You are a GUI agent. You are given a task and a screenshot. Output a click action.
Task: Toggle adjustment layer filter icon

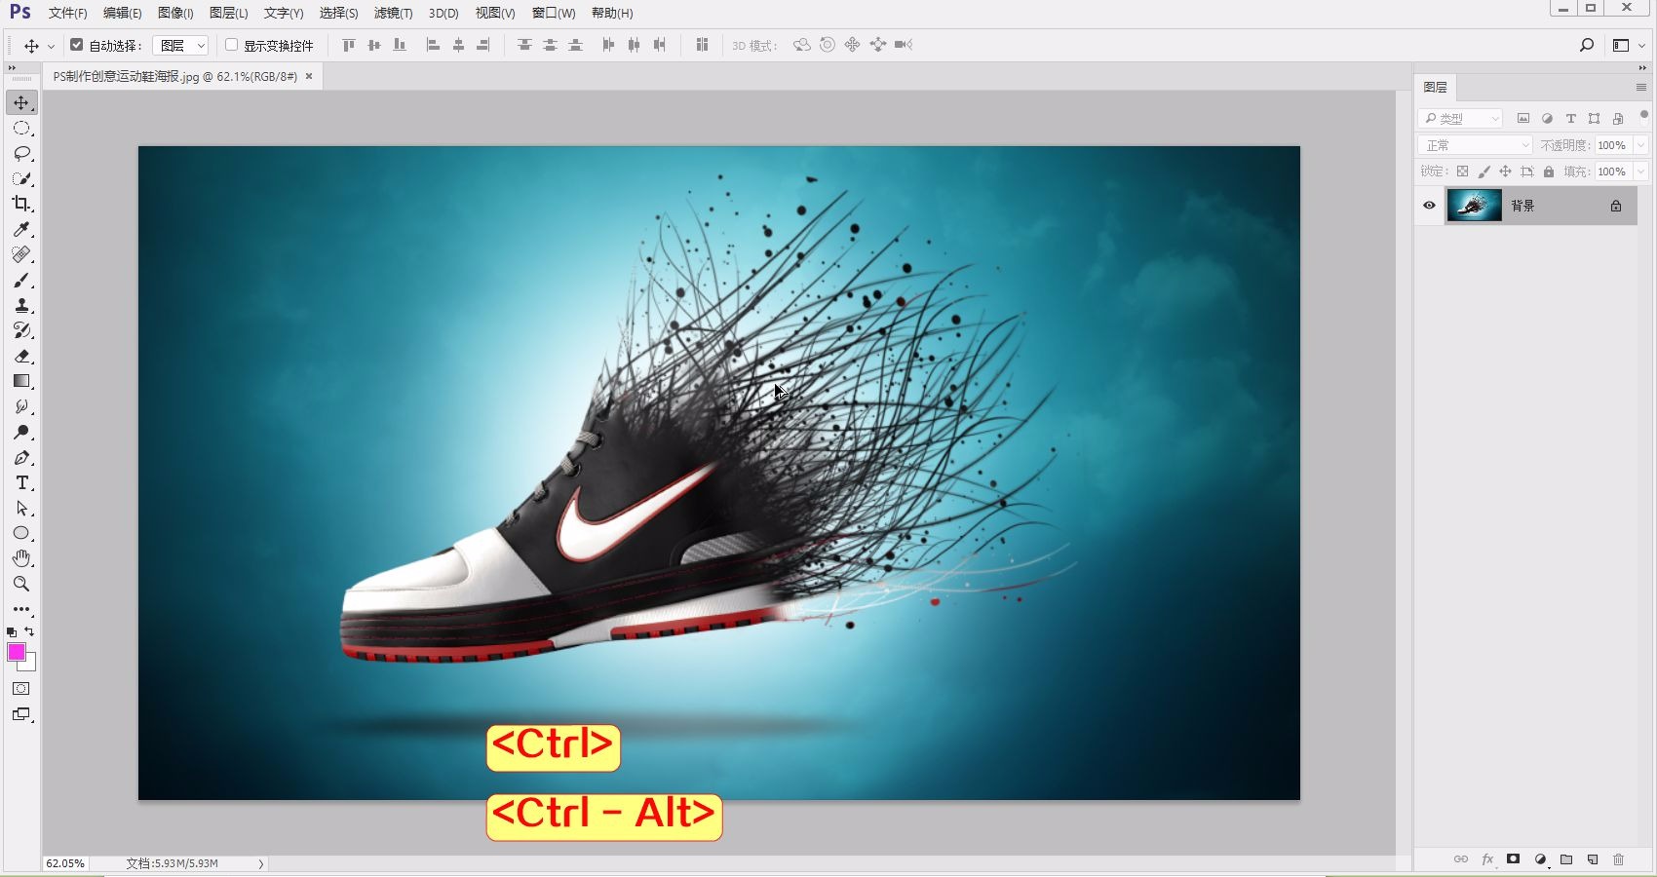1547,119
